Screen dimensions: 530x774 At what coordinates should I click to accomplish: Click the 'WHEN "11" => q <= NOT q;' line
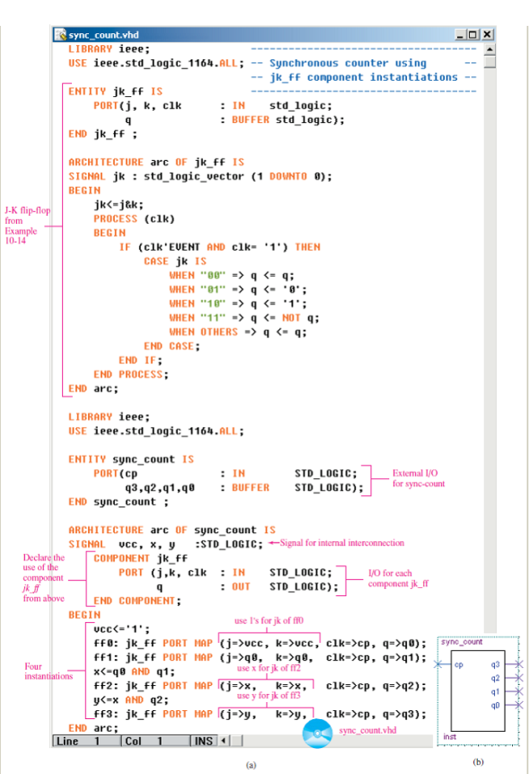tap(244, 318)
